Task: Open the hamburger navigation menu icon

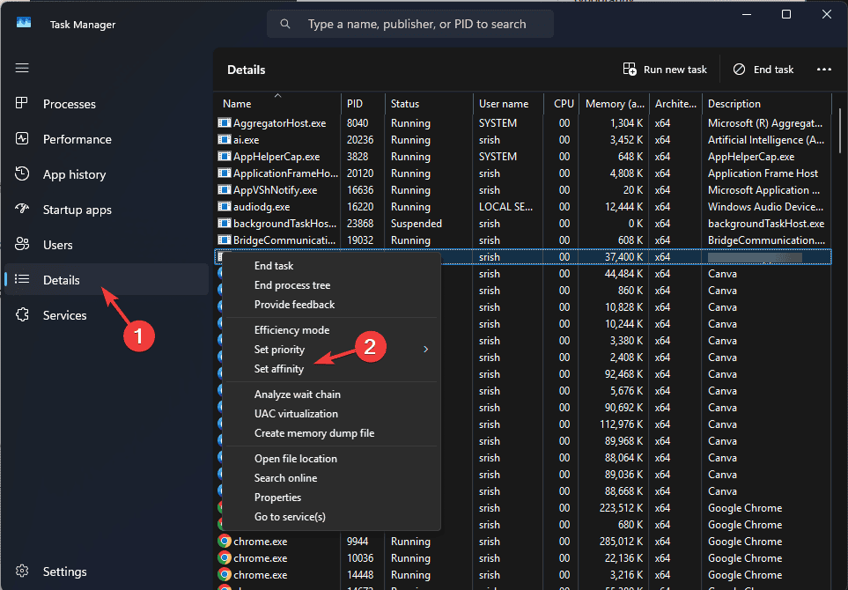Action: tap(22, 68)
